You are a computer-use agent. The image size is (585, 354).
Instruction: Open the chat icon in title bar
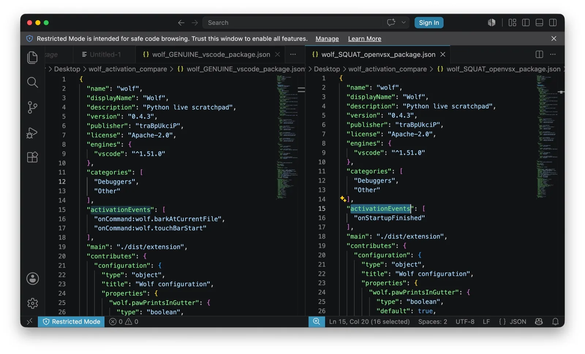point(391,23)
